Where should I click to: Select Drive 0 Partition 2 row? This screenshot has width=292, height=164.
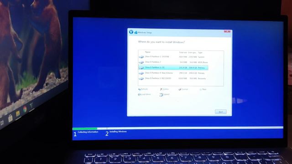tap(173, 62)
